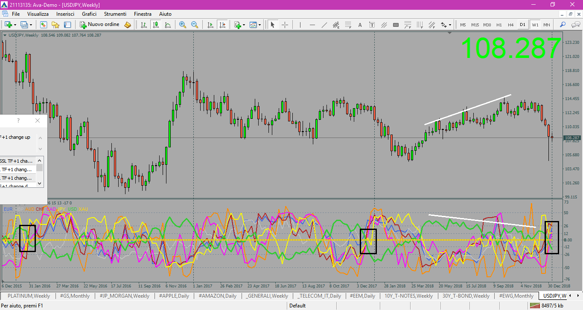The image size is (583, 310).
Task: Close the alert dialog X
Action: pos(38,121)
